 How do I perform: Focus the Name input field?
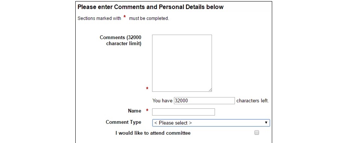pos(183,112)
